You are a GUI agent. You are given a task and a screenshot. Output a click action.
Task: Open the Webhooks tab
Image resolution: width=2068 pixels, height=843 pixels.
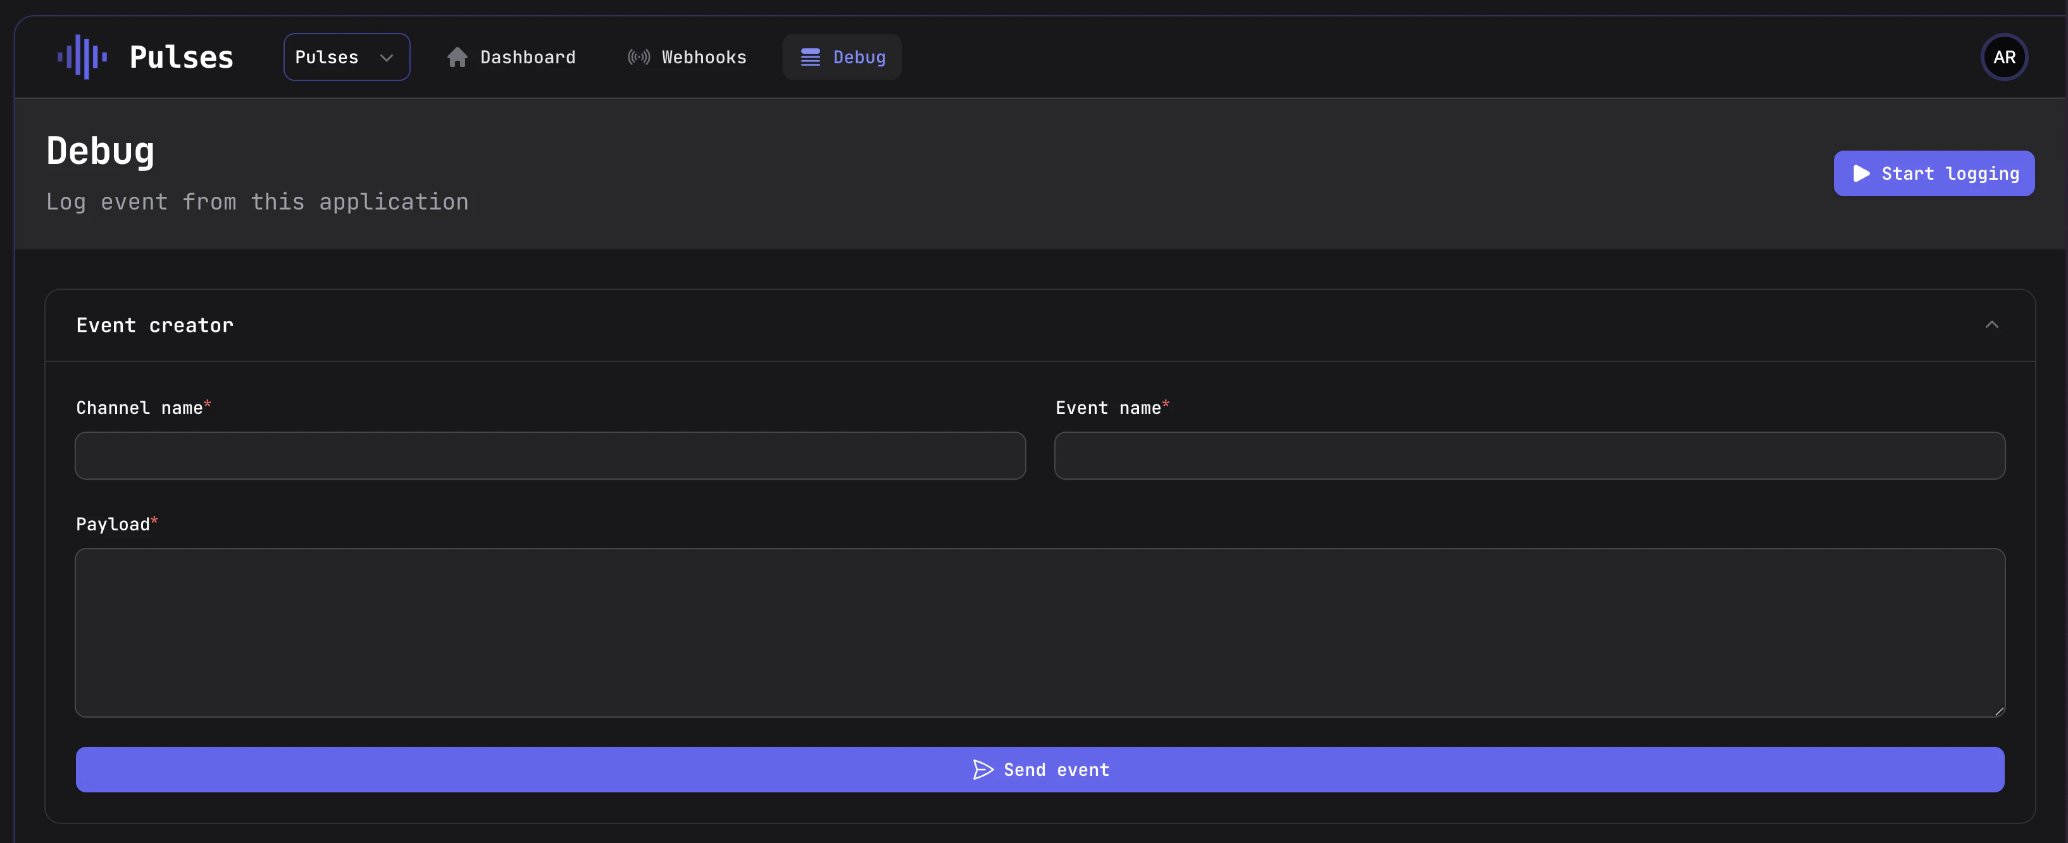coord(687,57)
